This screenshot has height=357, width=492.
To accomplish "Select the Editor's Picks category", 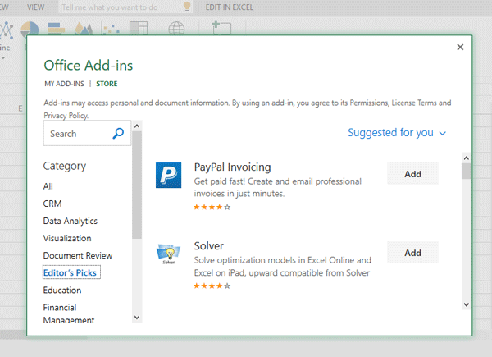I will point(71,272).
